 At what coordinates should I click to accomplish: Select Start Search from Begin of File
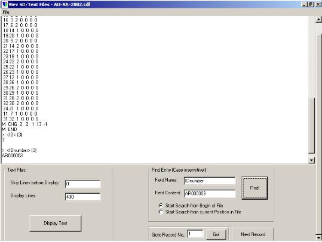coord(161,205)
